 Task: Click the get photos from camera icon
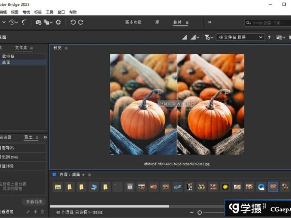pos(38,22)
